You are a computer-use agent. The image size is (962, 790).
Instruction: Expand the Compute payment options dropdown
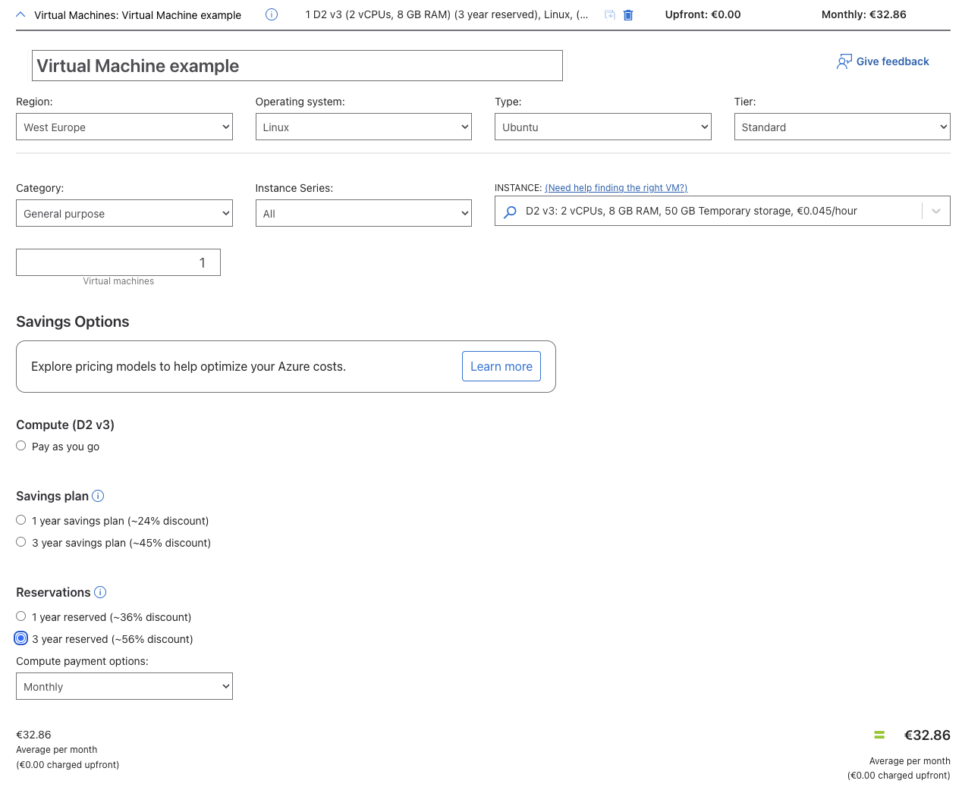[x=124, y=687]
